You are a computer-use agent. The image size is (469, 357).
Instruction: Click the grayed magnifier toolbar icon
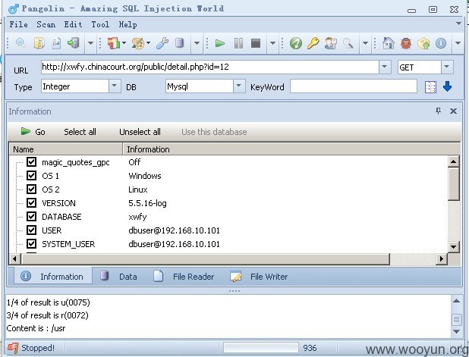[x=348, y=43]
